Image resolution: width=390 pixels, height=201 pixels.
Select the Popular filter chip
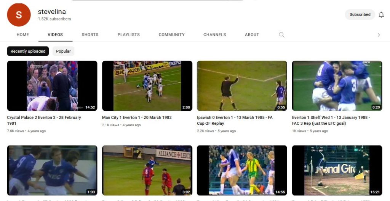click(63, 51)
